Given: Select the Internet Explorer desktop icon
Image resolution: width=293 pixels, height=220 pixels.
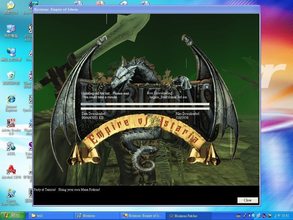Looking at the screenshot, I should tap(11, 103).
